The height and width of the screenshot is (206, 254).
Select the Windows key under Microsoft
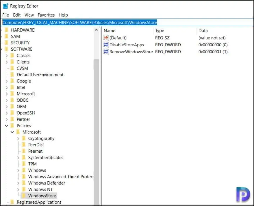coord(37,170)
